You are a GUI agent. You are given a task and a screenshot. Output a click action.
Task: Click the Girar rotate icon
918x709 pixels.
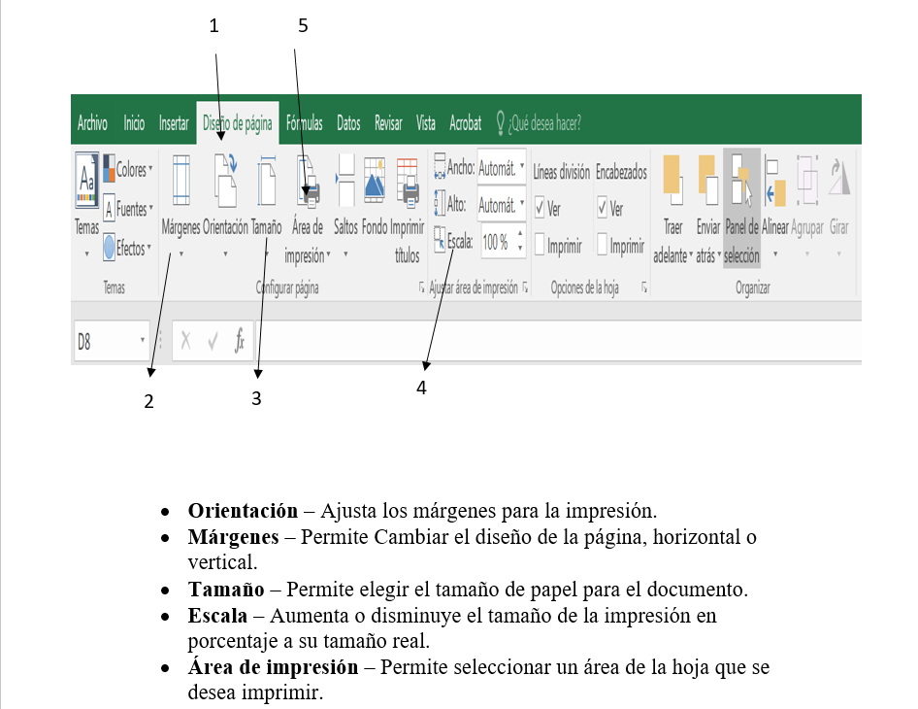coord(839,178)
